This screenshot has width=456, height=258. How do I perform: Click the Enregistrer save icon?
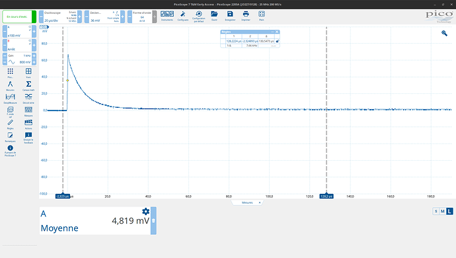tap(230, 16)
